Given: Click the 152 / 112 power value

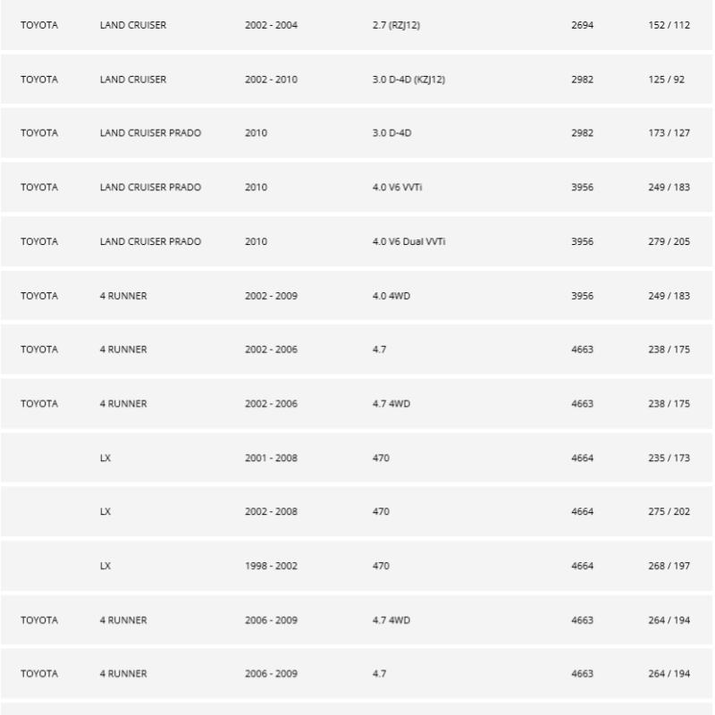Looking at the screenshot, I should (669, 25).
